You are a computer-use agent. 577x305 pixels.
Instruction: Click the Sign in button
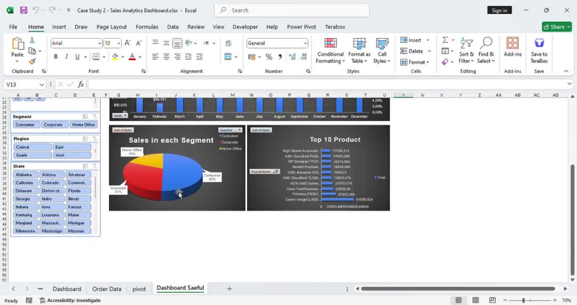point(499,10)
